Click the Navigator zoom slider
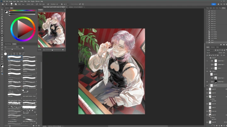This screenshot has height=127, width=227. tap(53, 50)
